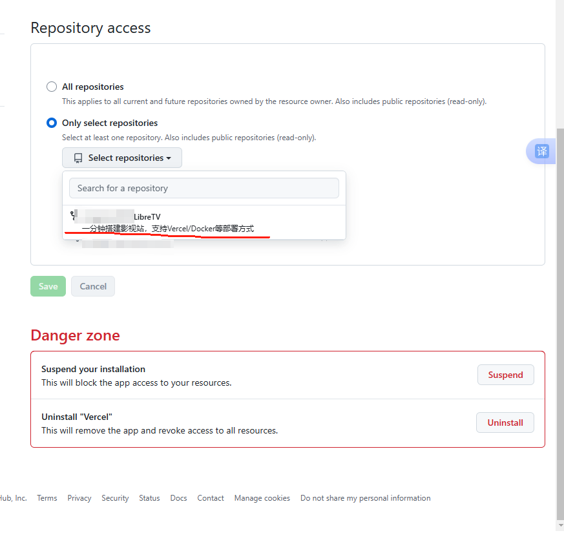
Task: Suspend the Vercel installation
Action: point(505,375)
